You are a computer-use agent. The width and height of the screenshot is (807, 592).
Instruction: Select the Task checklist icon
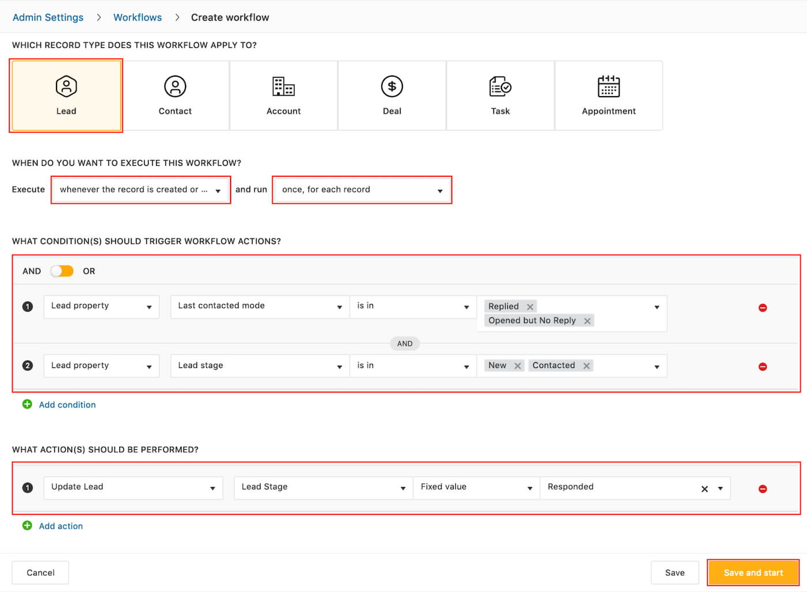click(x=500, y=87)
